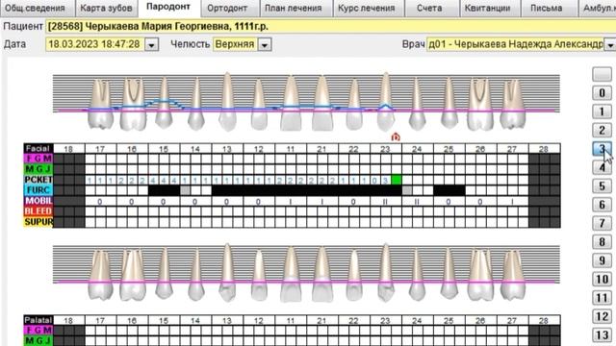Click Facial header for tooth 15
This screenshot has width=616, height=346.
click(x=164, y=149)
